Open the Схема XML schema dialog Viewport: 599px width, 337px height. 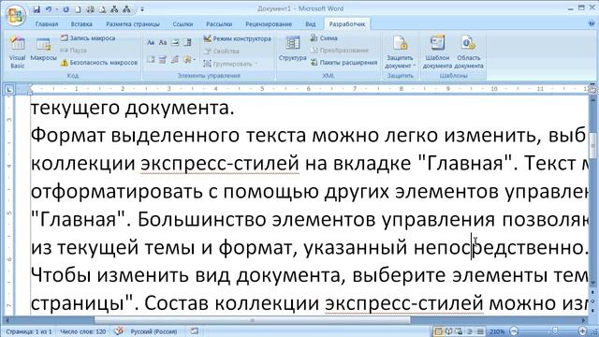coord(324,38)
